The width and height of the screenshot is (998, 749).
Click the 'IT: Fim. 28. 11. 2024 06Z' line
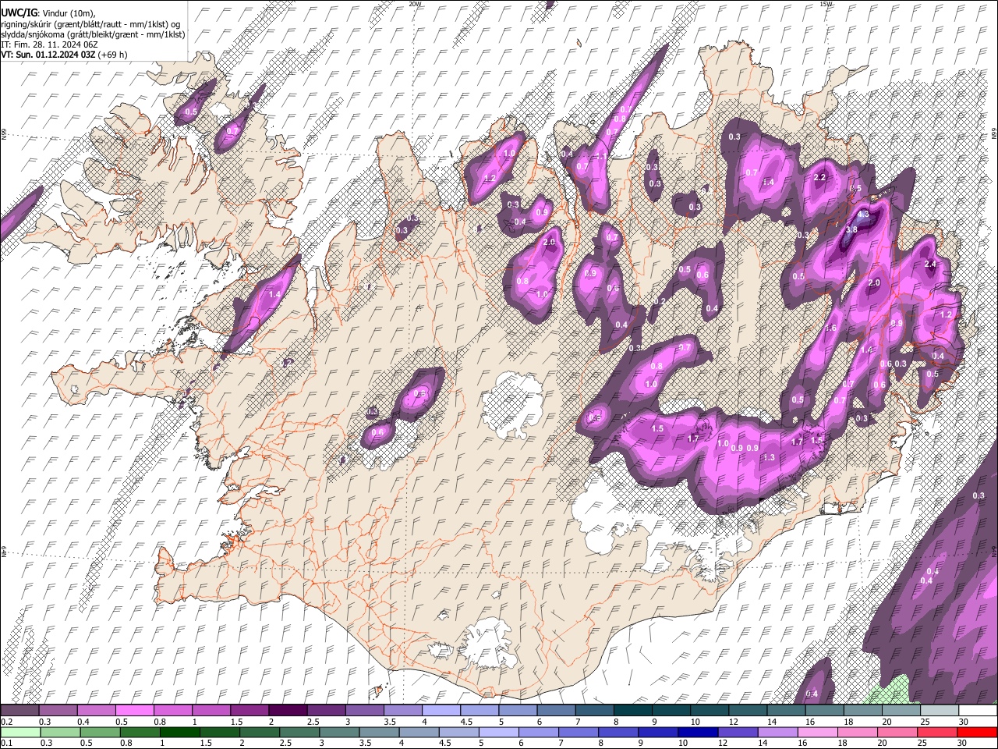coord(49,44)
